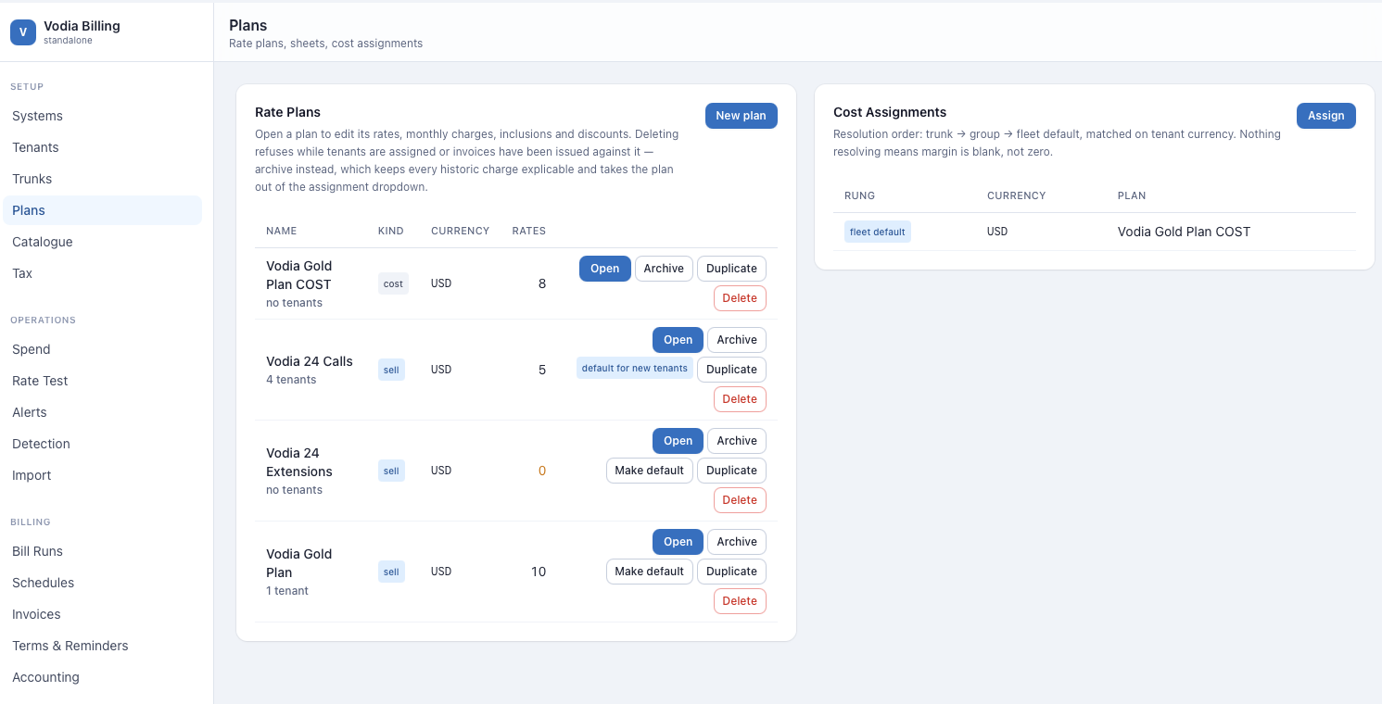Click the NAME column header

click(x=282, y=231)
